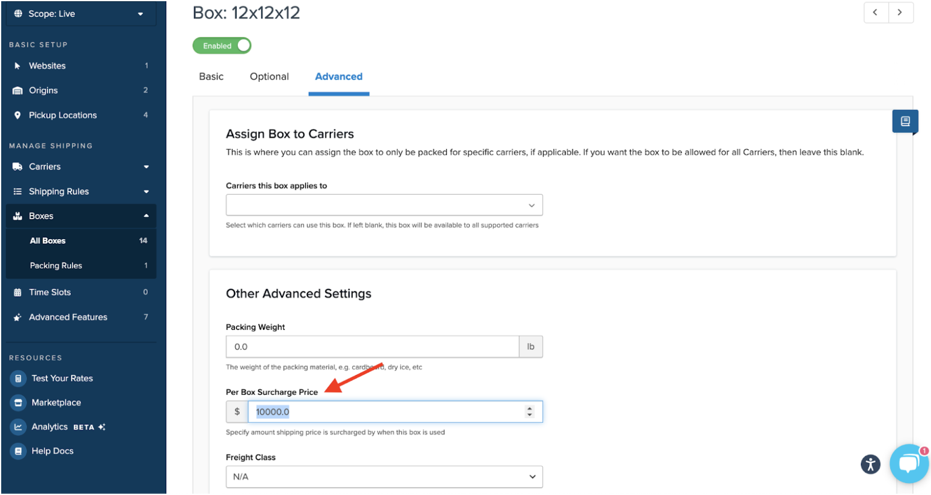Go to previous box with left arrow
Image resolution: width=931 pixels, height=495 pixels.
[x=875, y=13]
